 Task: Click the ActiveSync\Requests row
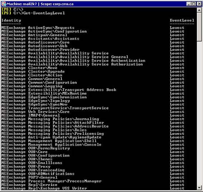tap(93, 28)
